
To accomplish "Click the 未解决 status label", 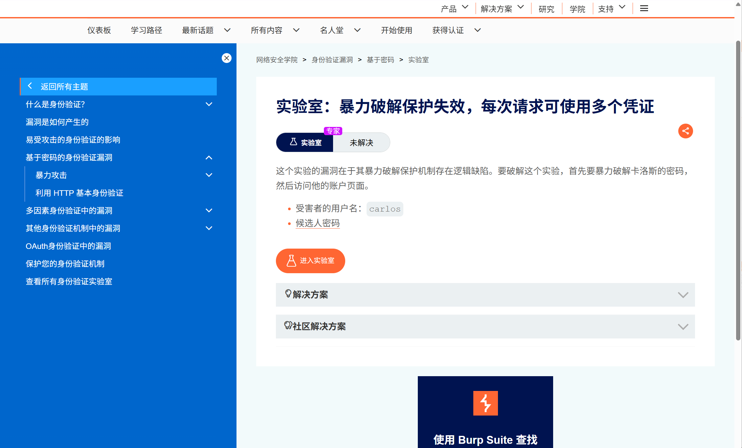I will point(361,142).
